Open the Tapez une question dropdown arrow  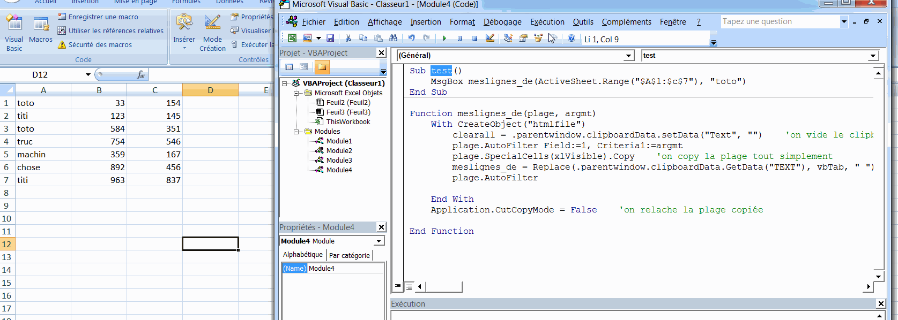844,21
